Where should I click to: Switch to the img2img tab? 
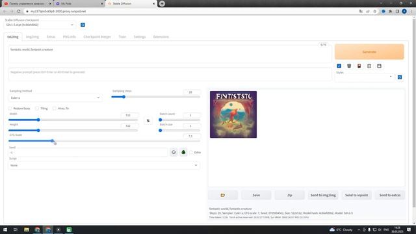(x=32, y=37)
